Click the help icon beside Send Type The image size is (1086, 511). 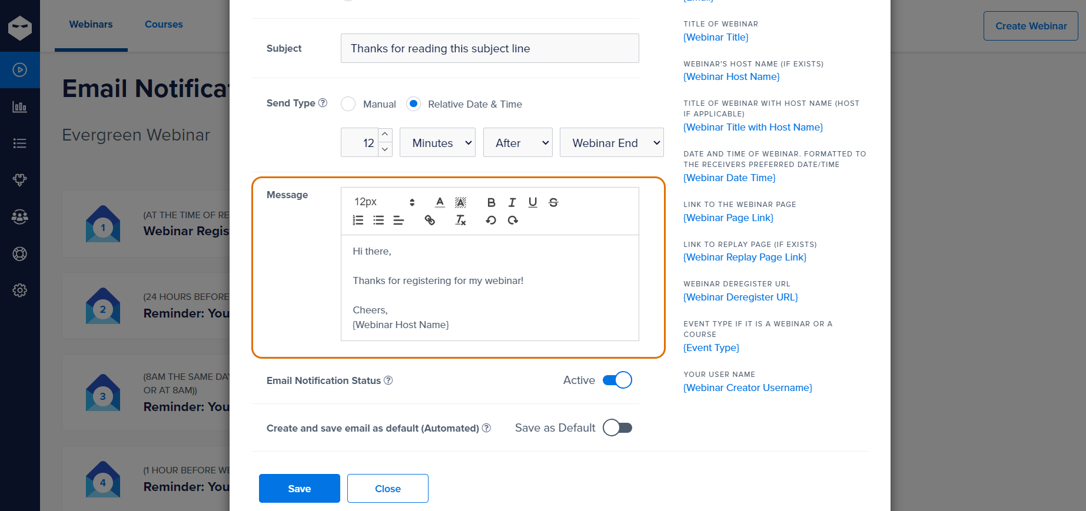point(323,103)
